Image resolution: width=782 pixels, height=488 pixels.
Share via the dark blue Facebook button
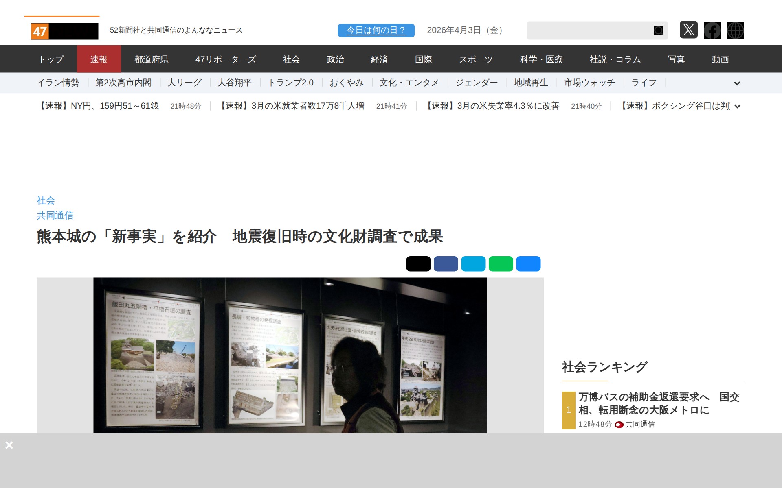pyautogui.click(x=446, y=264)
